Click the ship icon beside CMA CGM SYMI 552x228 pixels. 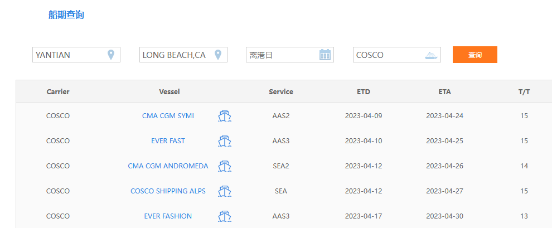(224, 116)
